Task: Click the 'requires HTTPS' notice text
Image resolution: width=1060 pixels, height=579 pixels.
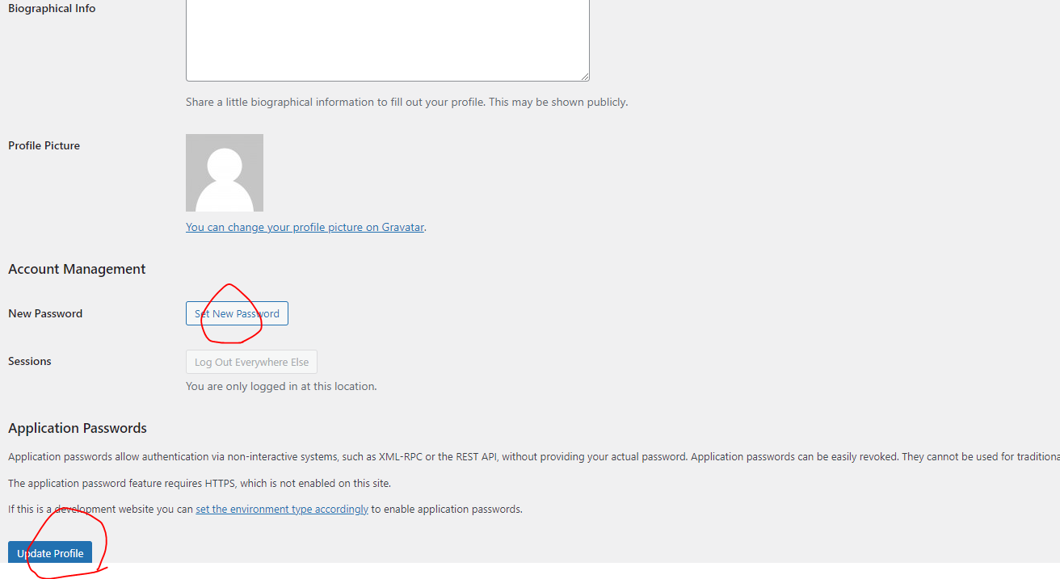Action: pyautogui.click(x=200, y=483)
